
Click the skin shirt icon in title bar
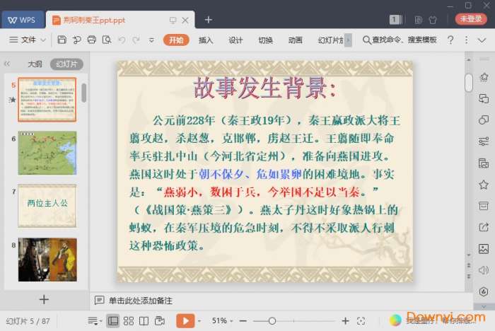pyautogui.click(x=433, y=20)
